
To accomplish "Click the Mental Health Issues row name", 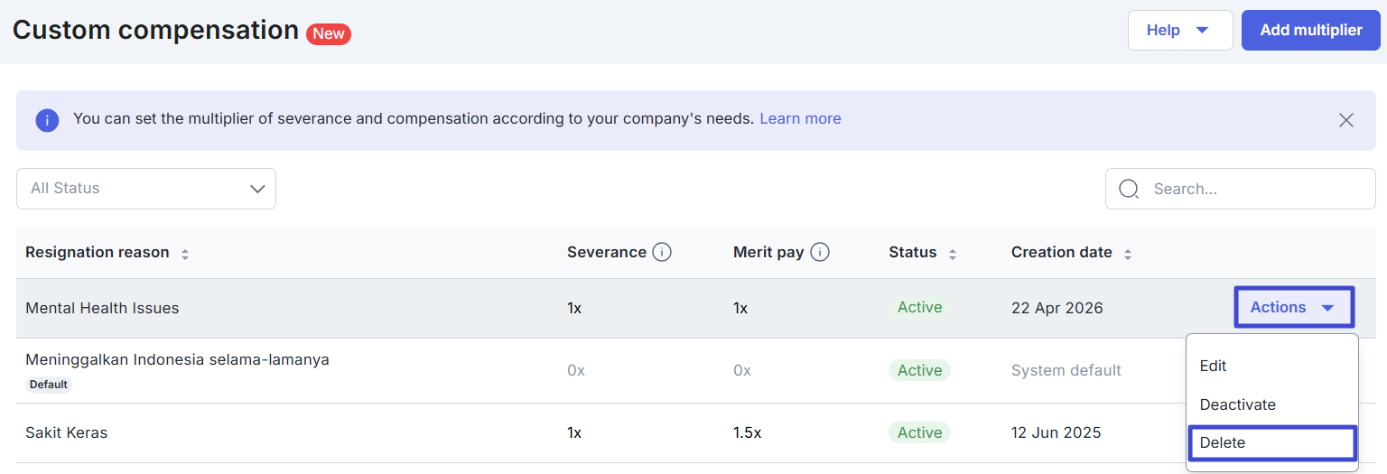I will pos(102,309).
